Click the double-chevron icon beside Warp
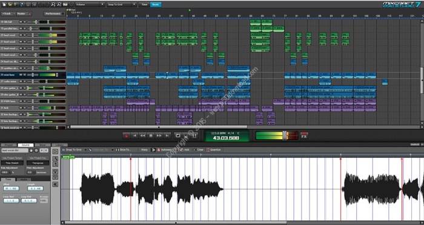The width and height of the screenshot is (424, 225). (x=153, y=149)
